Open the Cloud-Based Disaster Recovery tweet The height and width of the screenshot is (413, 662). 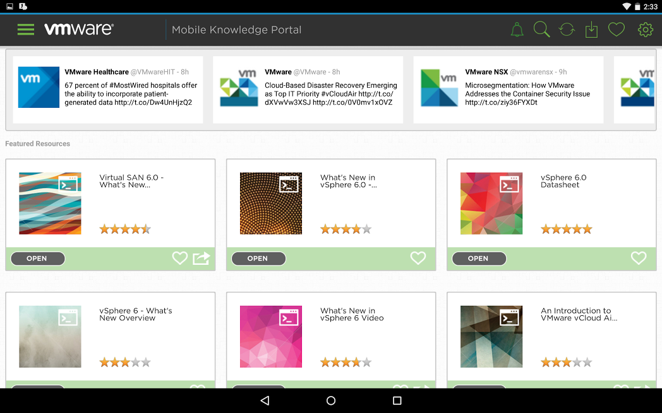pyautogui.click(x=330, y=93)
